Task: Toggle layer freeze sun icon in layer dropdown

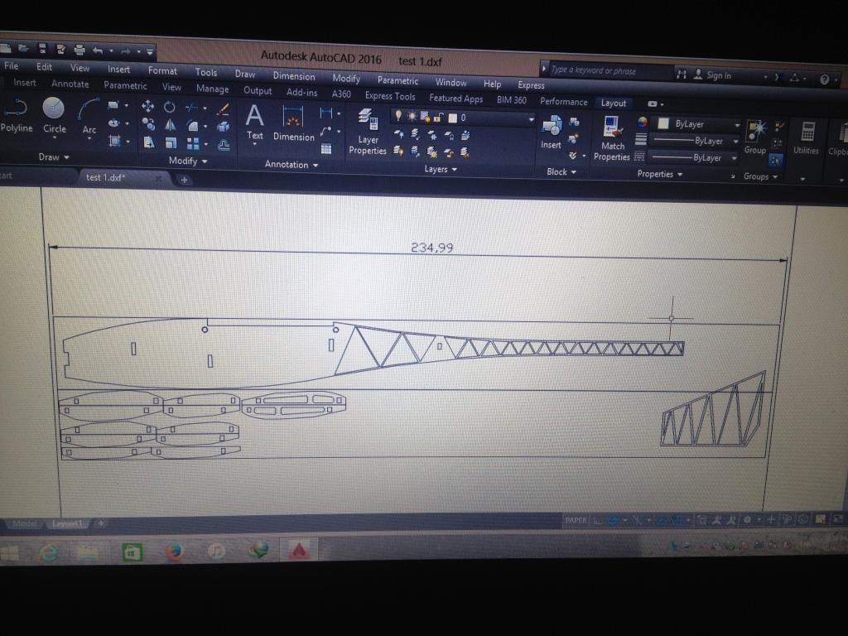Action: click(x=412, y=116)
